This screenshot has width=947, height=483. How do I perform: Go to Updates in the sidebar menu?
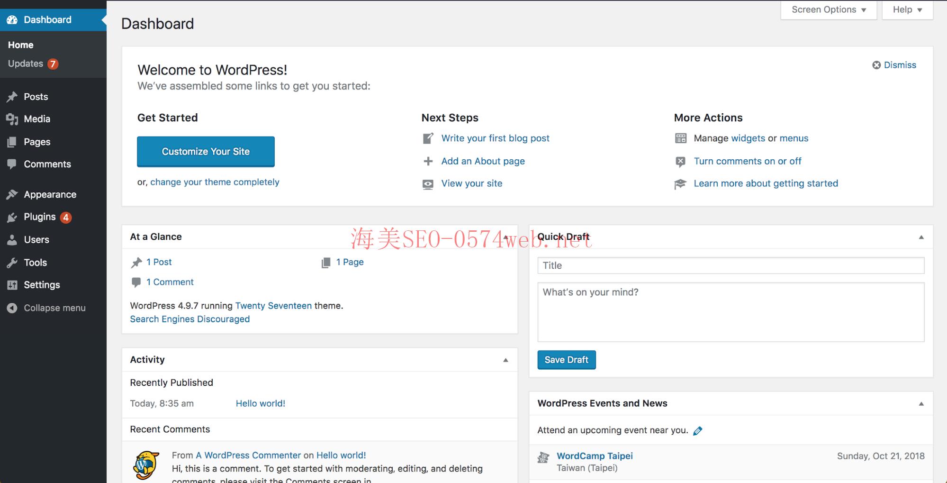(25, 64)
